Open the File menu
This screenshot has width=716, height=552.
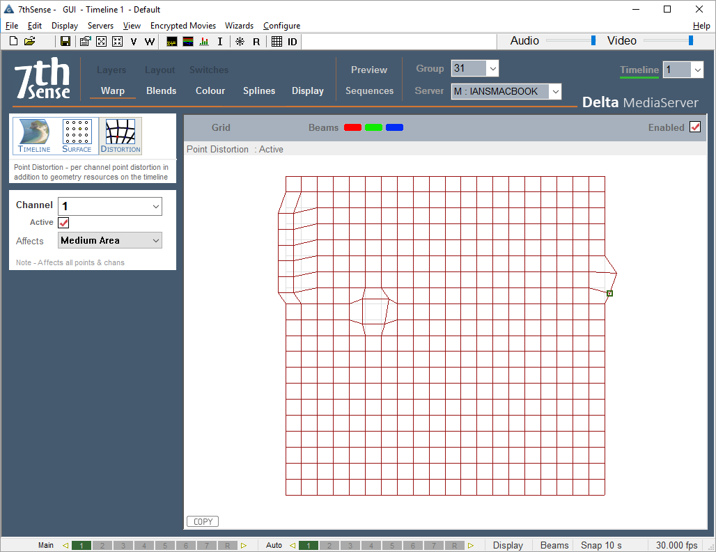click(x=12, y=26)
